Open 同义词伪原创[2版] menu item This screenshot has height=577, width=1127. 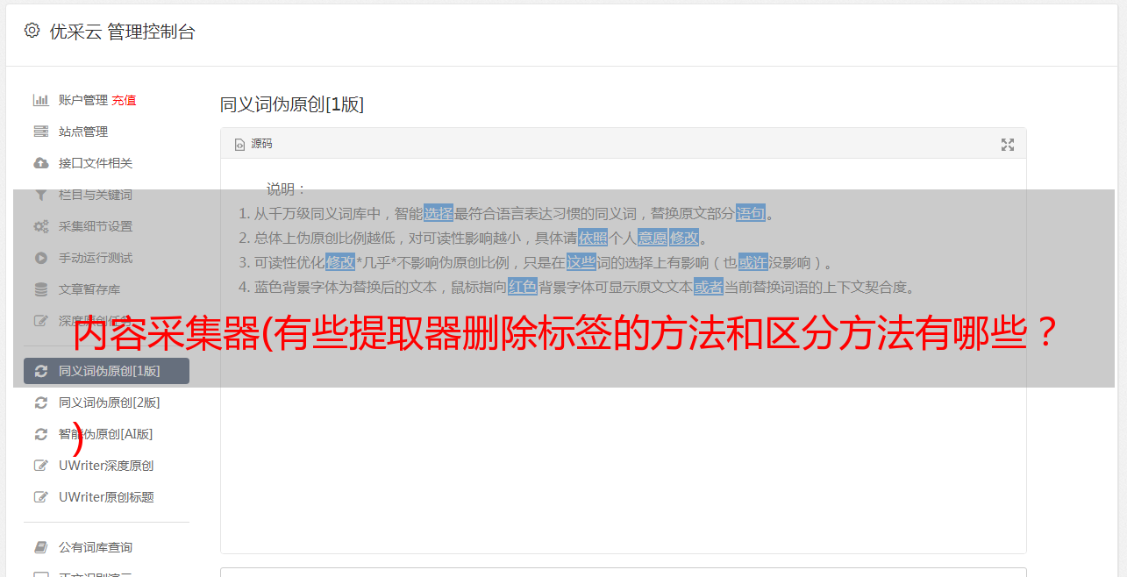coord(106,402)
